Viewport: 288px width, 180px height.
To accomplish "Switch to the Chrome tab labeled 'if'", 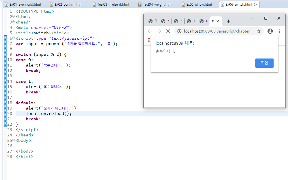I will [178, 21].
